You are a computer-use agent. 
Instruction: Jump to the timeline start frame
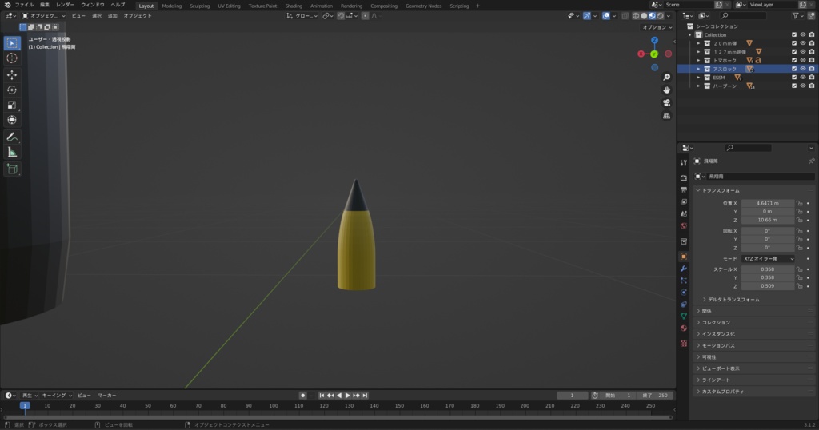[x=322, y=396]
